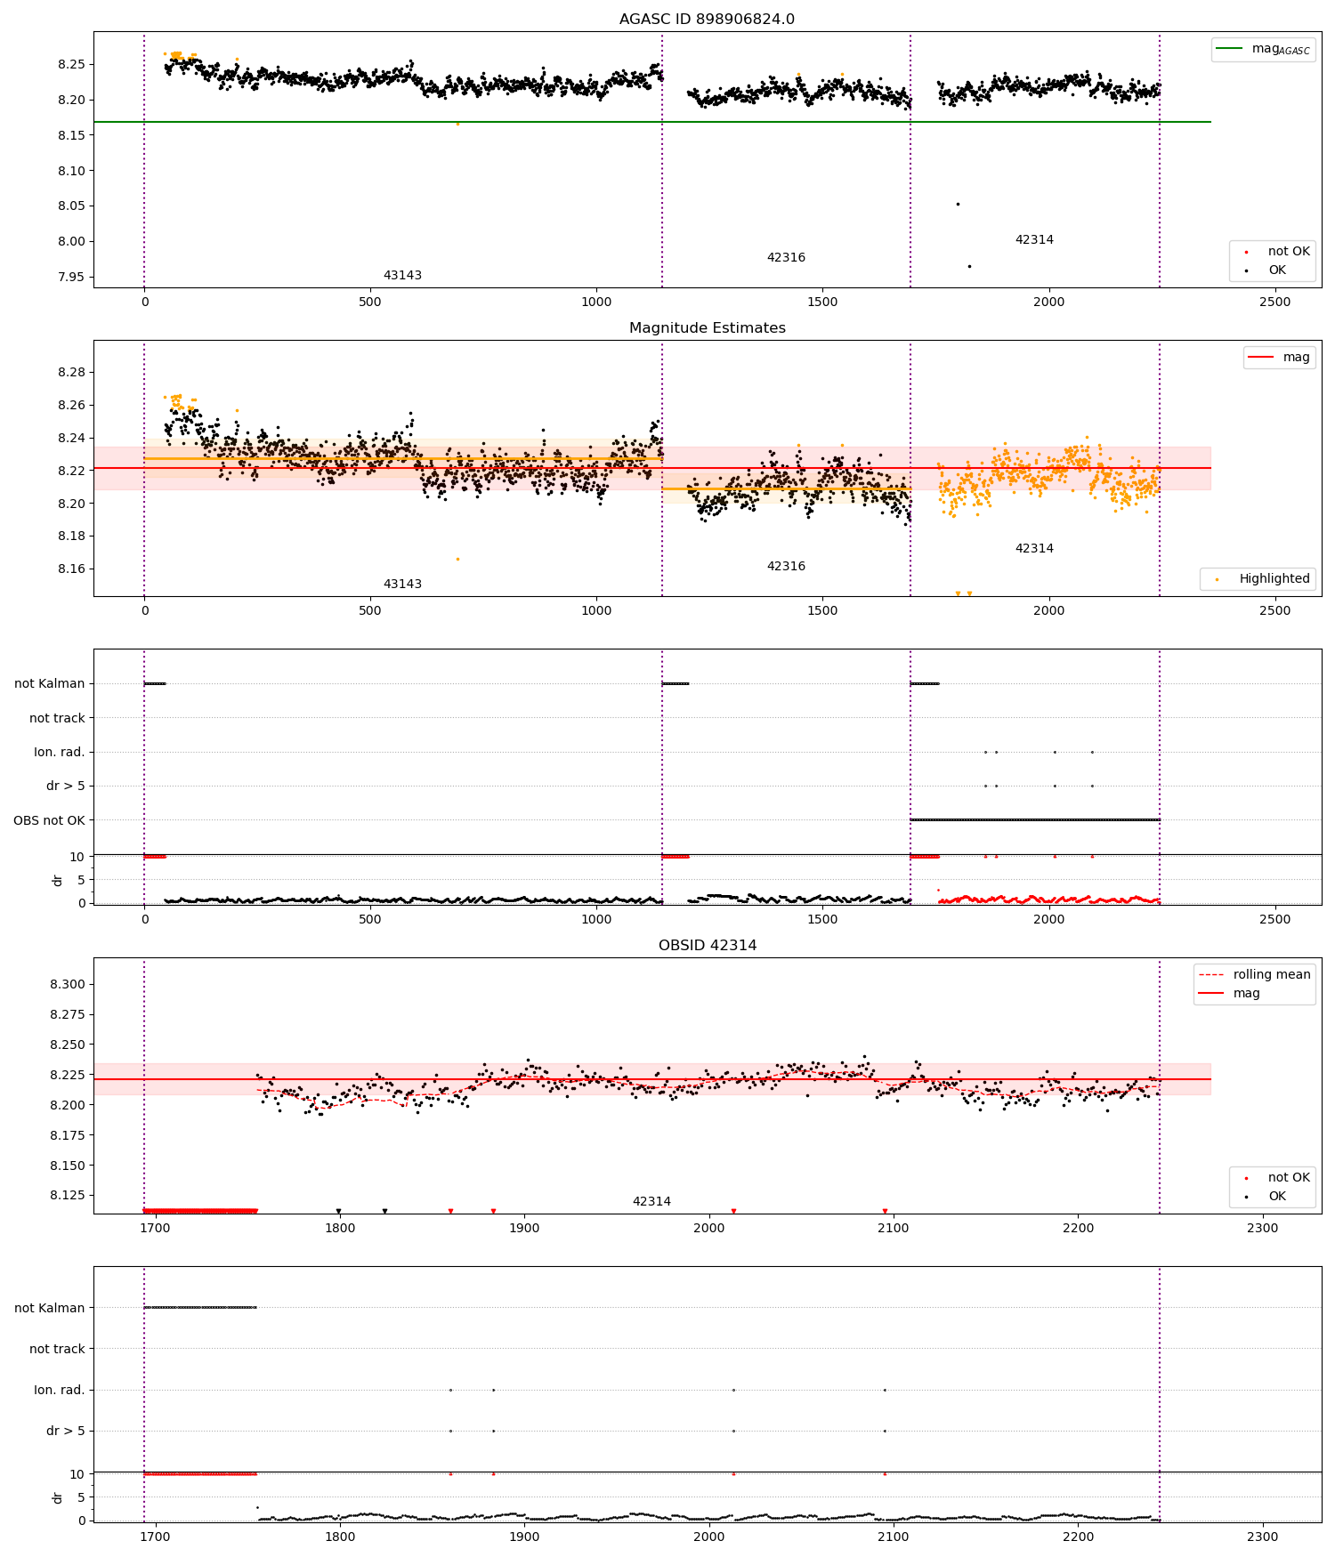This screenshot has height=1557, width=1335.
Task: Click the 8.300 tick label in OBSID 42314 plot
Action: (x=68, y=985)
